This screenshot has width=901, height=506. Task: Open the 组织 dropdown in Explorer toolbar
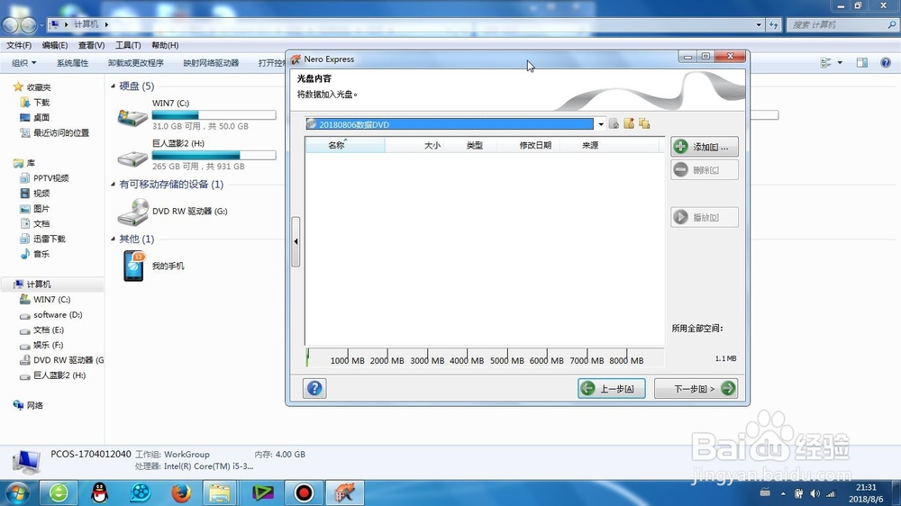24,63
